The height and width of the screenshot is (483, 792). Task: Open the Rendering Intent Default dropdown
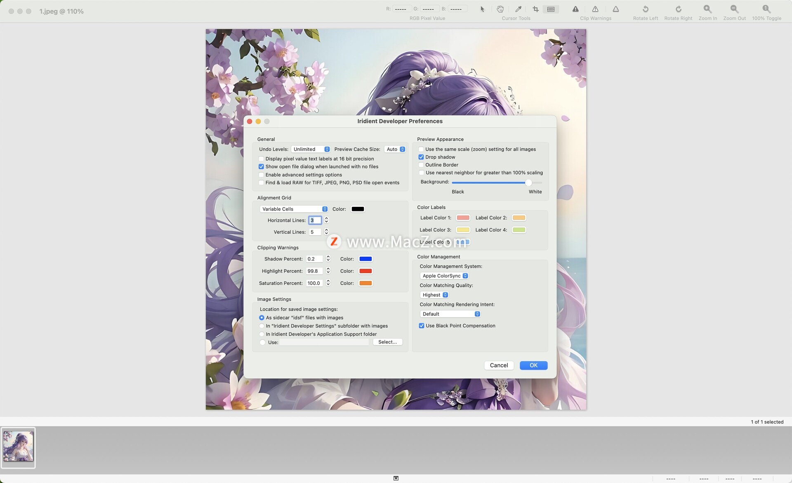450,314
